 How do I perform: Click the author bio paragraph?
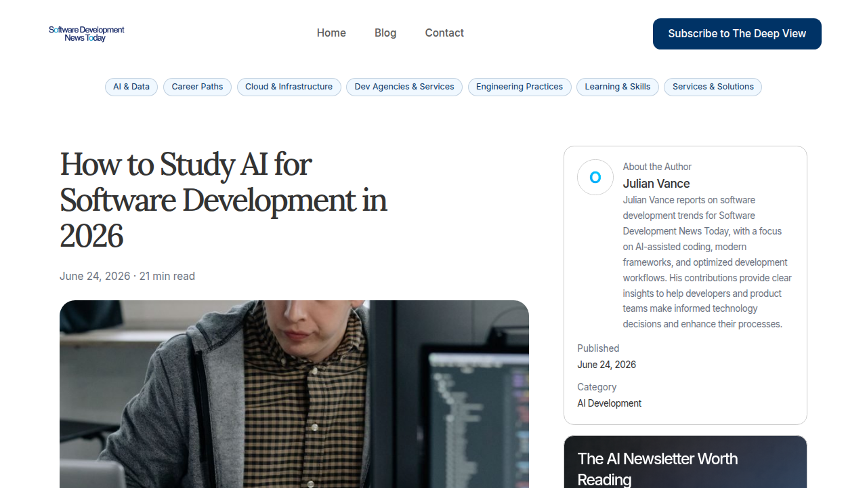coord(707,262)
